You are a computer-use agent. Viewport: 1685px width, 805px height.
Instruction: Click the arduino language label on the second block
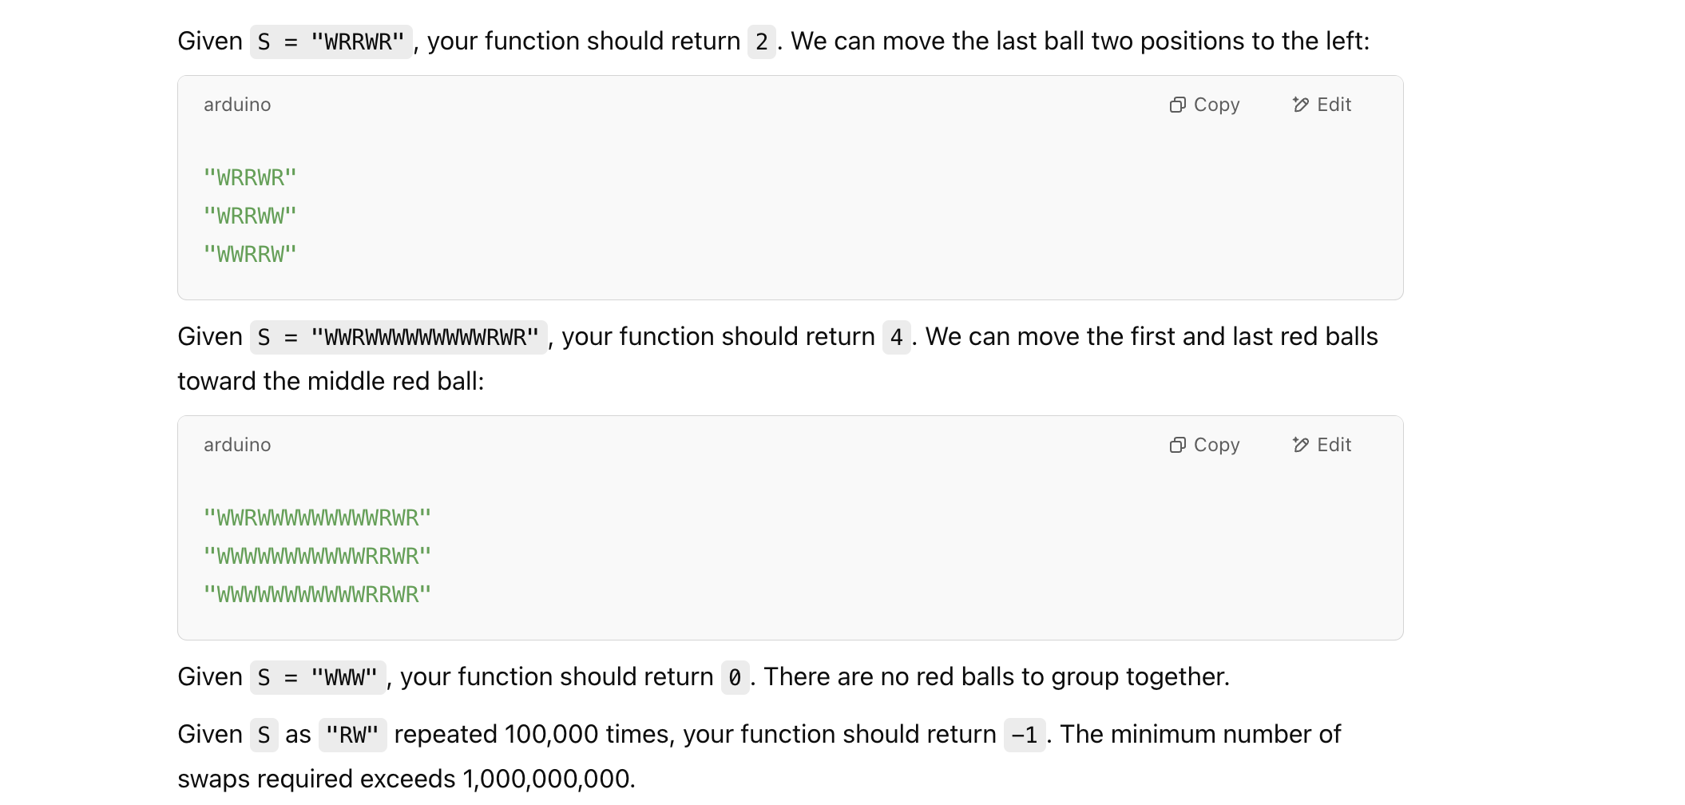[236, 444]
